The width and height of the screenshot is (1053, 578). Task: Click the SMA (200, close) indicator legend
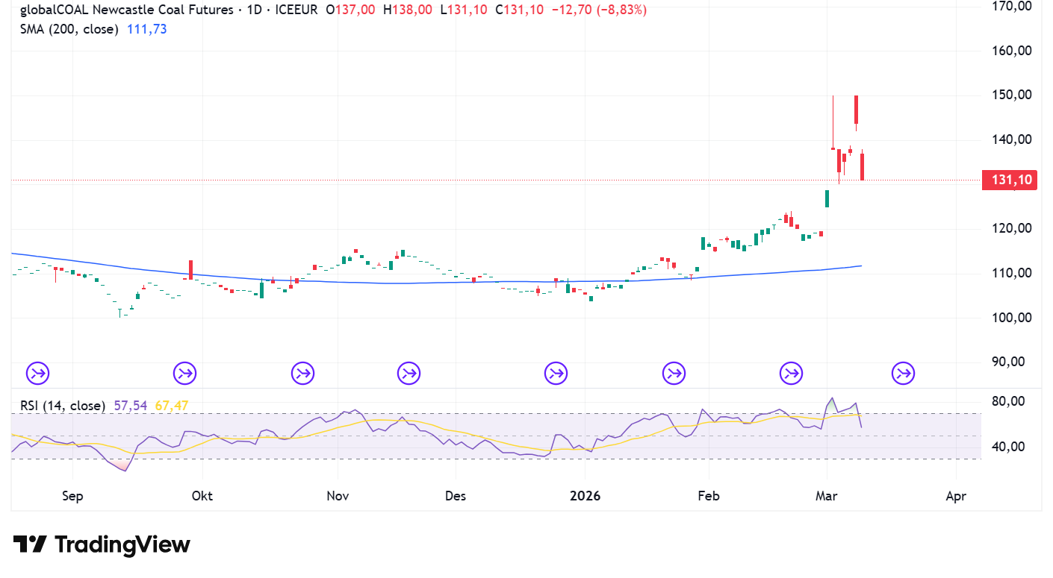coord(69,29)
